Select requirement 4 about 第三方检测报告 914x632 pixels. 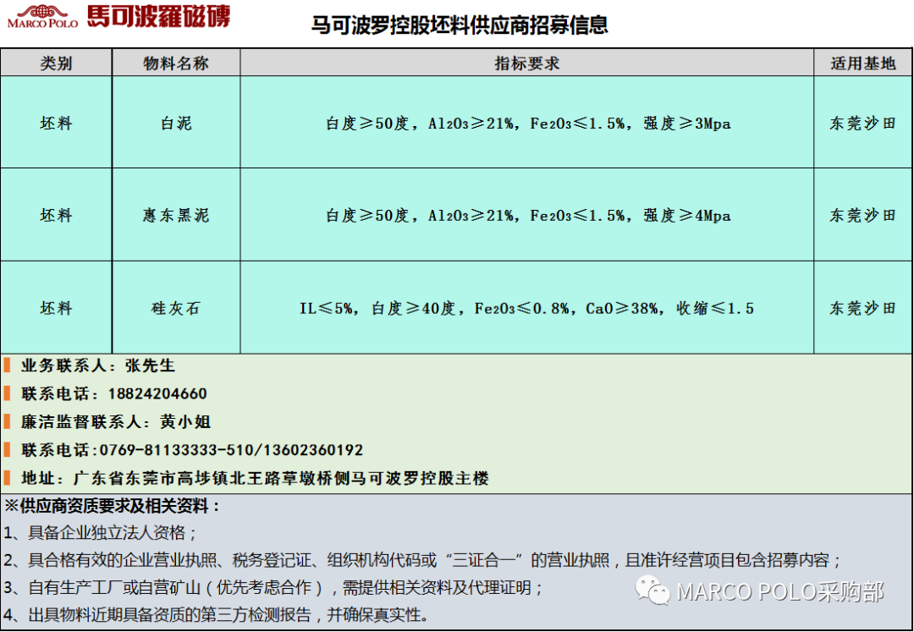tap(217, 614)
